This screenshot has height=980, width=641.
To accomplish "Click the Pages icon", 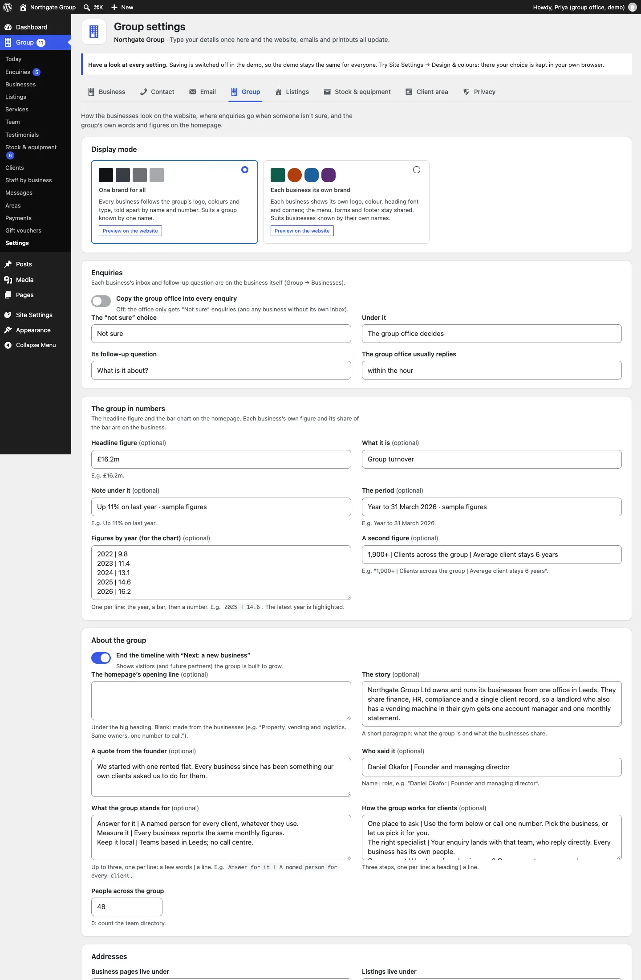I will tap(8, 295).
